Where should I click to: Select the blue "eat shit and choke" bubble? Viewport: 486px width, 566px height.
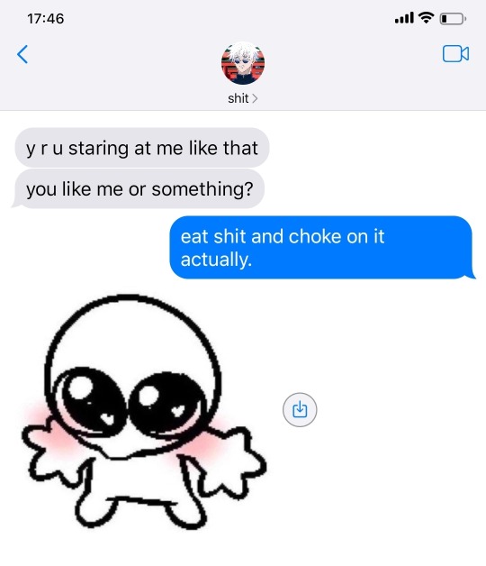pos(322,248)
